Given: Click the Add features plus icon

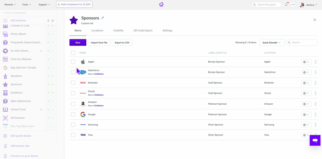Looking at the screenshot, I should pos(5,20).
